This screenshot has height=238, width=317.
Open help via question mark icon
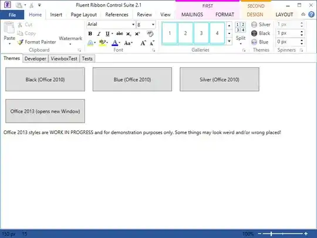311,14
